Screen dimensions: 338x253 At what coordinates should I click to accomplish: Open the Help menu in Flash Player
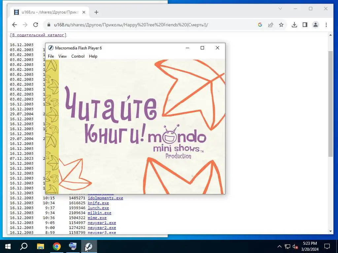(x=93, y=56)
